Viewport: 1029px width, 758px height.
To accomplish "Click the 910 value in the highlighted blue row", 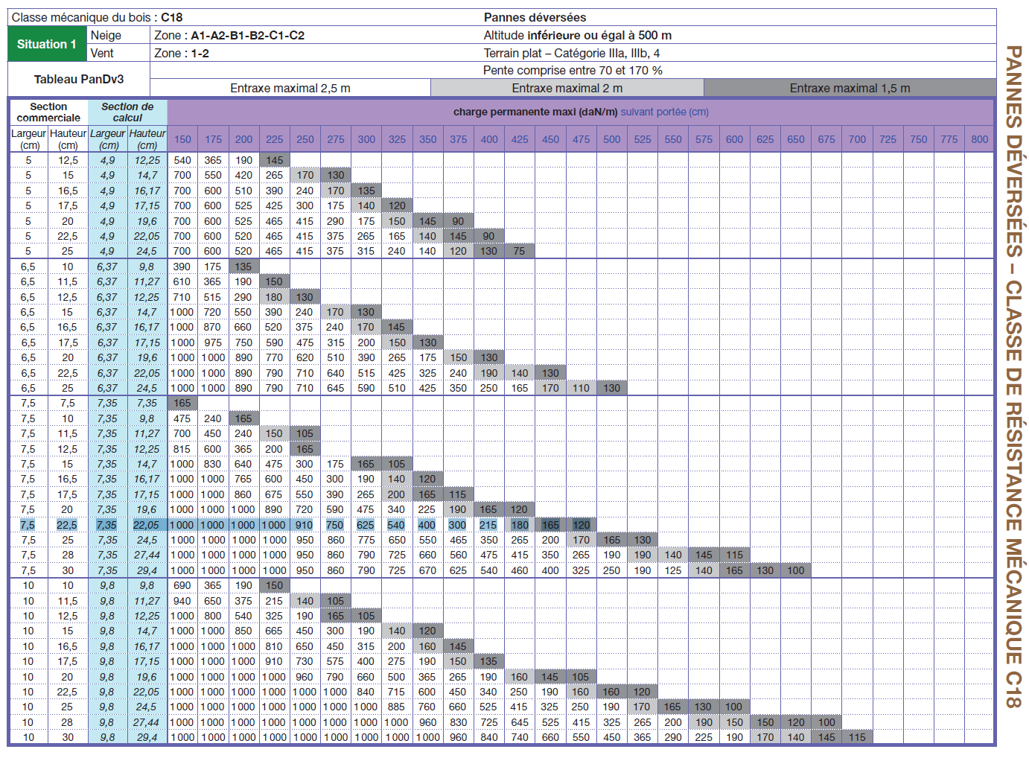I will pos(305,525).
